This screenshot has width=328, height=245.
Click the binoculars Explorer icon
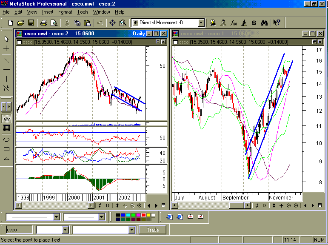[264, 23]
